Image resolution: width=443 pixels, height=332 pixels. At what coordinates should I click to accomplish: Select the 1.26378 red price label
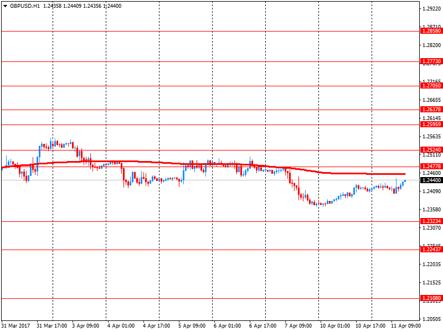pyautogui.click(x=431, y=109)
